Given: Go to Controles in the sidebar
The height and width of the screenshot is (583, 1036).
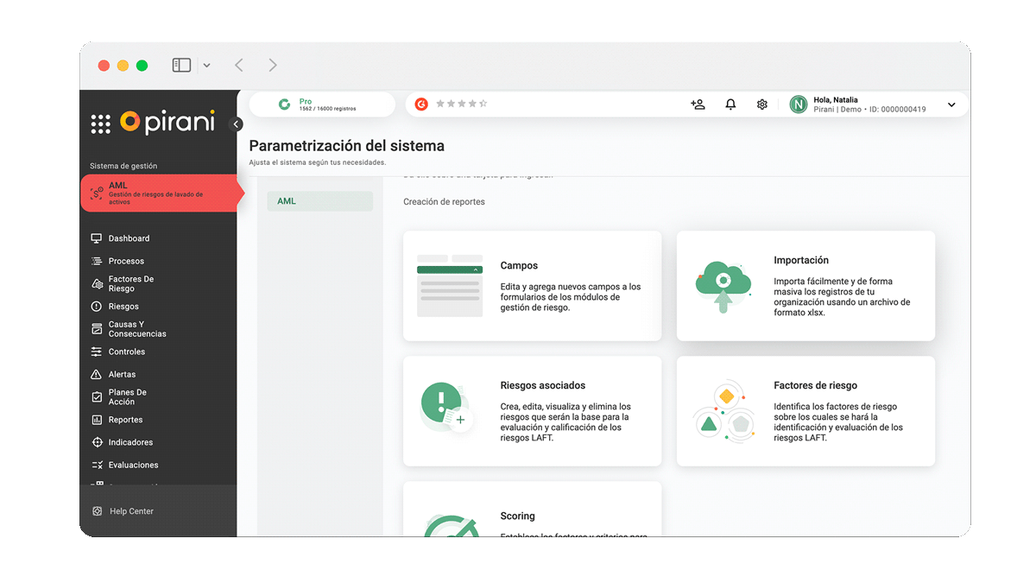Looking at the screenshot, I should tap(126, 352).
